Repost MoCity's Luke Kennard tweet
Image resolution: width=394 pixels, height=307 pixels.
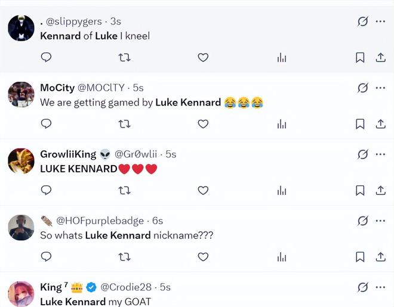click(x=124, y=124)
